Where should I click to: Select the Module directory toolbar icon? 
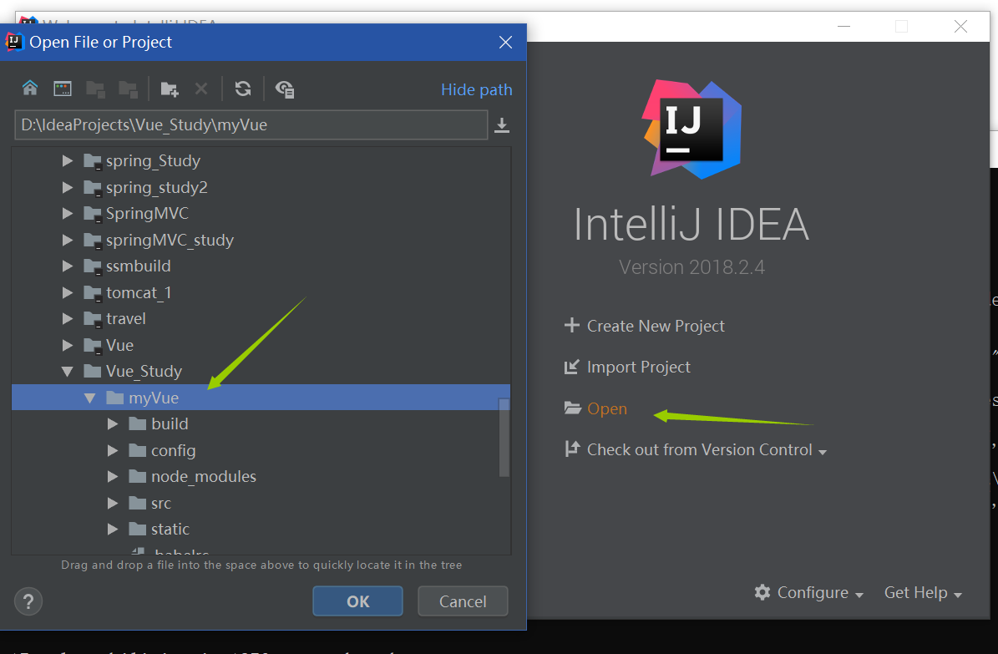point(128,89)
